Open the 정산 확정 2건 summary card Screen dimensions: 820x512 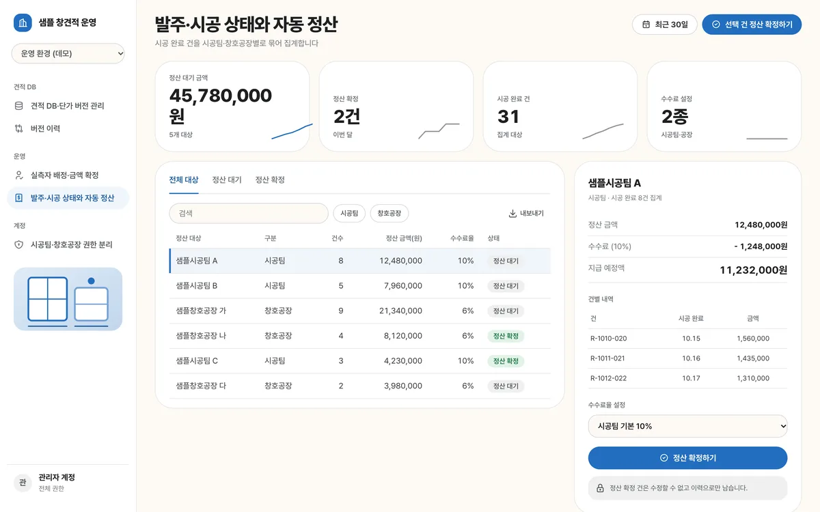pyautogui.click(x=396, y=106)
